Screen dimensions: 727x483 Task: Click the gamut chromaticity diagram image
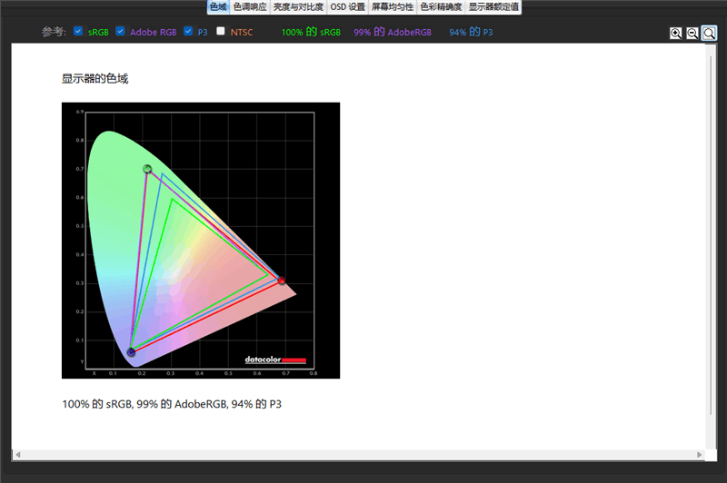(201, 241)
